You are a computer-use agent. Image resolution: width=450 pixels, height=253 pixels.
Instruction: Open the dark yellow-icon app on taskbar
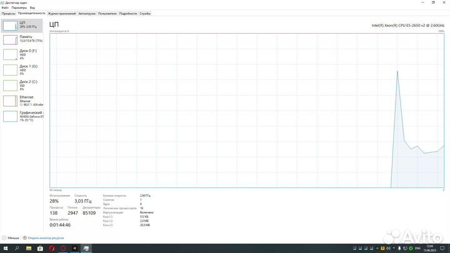point(74,249)
